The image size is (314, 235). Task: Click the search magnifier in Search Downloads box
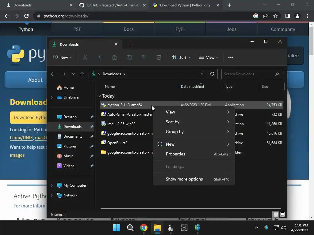point(277,74)
